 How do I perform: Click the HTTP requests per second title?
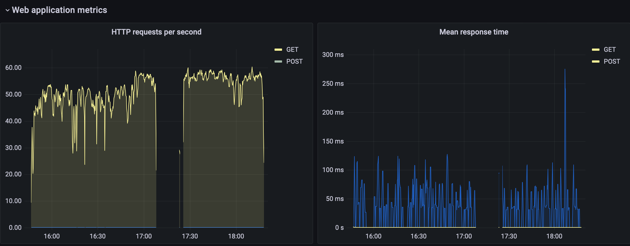coord(157,32)
